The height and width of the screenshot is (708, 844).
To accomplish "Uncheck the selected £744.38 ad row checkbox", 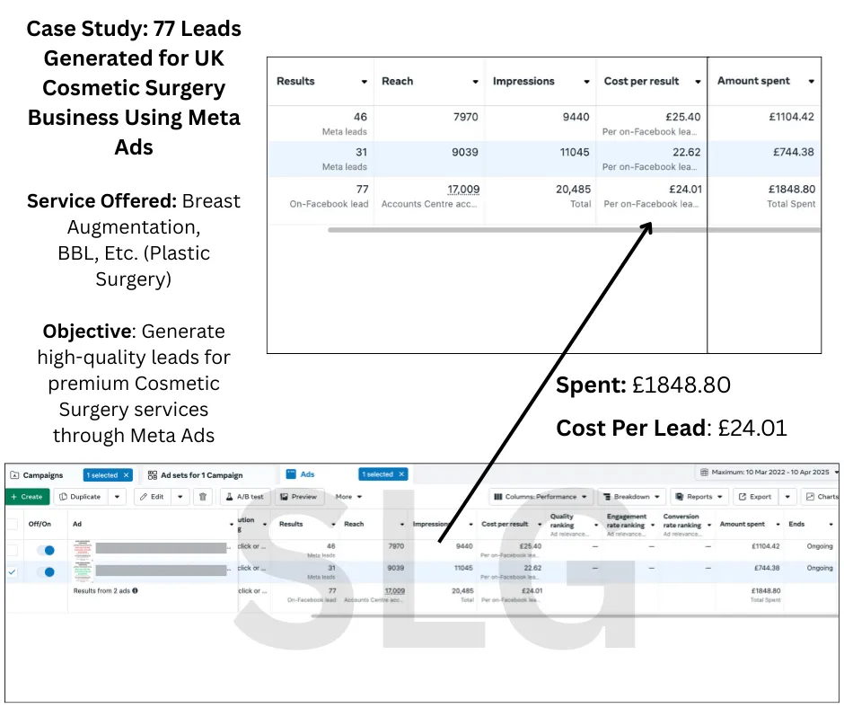I will pyautogui.click(x=12, y=571).
